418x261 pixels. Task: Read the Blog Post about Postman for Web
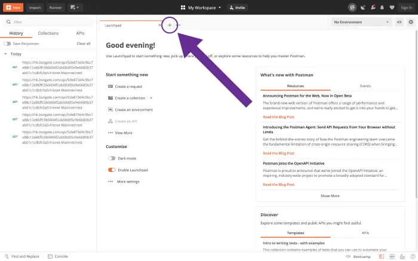click(278, 117)
